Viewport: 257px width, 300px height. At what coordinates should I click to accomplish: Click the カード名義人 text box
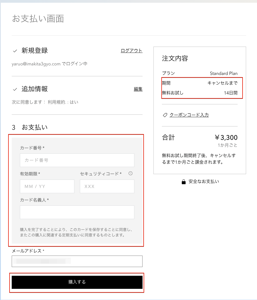(77, 212)
